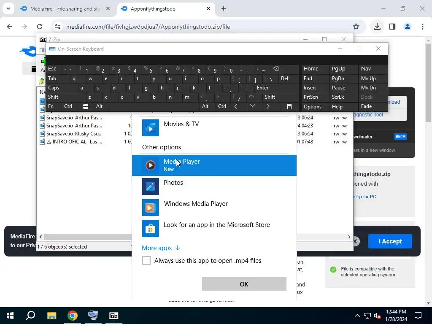Toggle ScrLk on On-Screen Keyboard

coord(343,97)
